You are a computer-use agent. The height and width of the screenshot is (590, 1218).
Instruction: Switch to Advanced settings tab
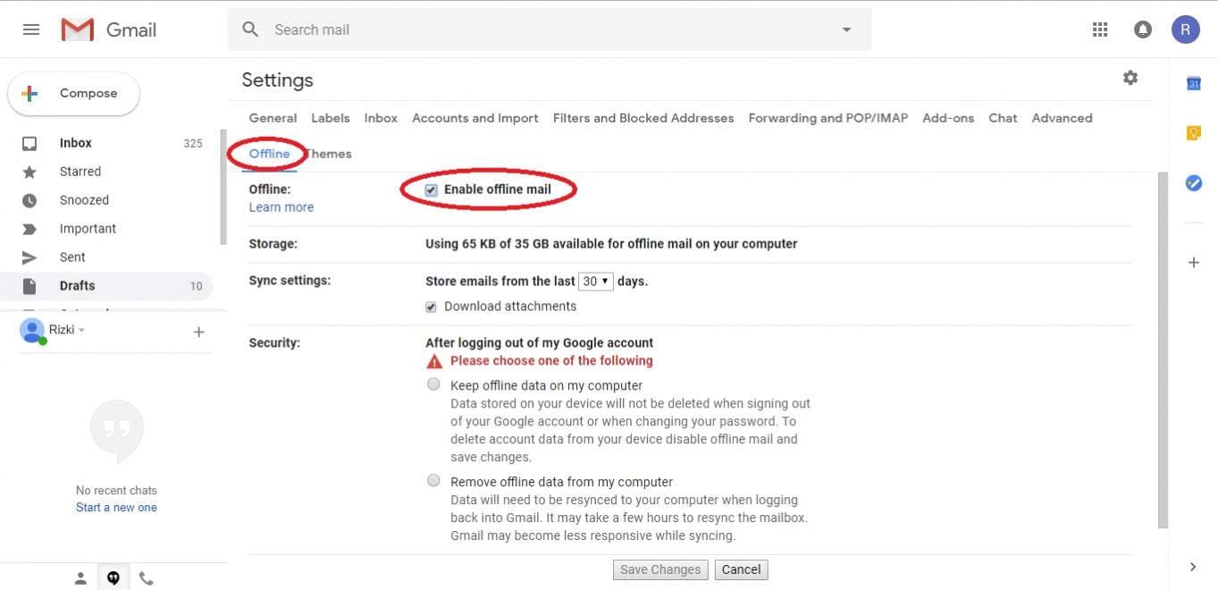pos(1062,118)
